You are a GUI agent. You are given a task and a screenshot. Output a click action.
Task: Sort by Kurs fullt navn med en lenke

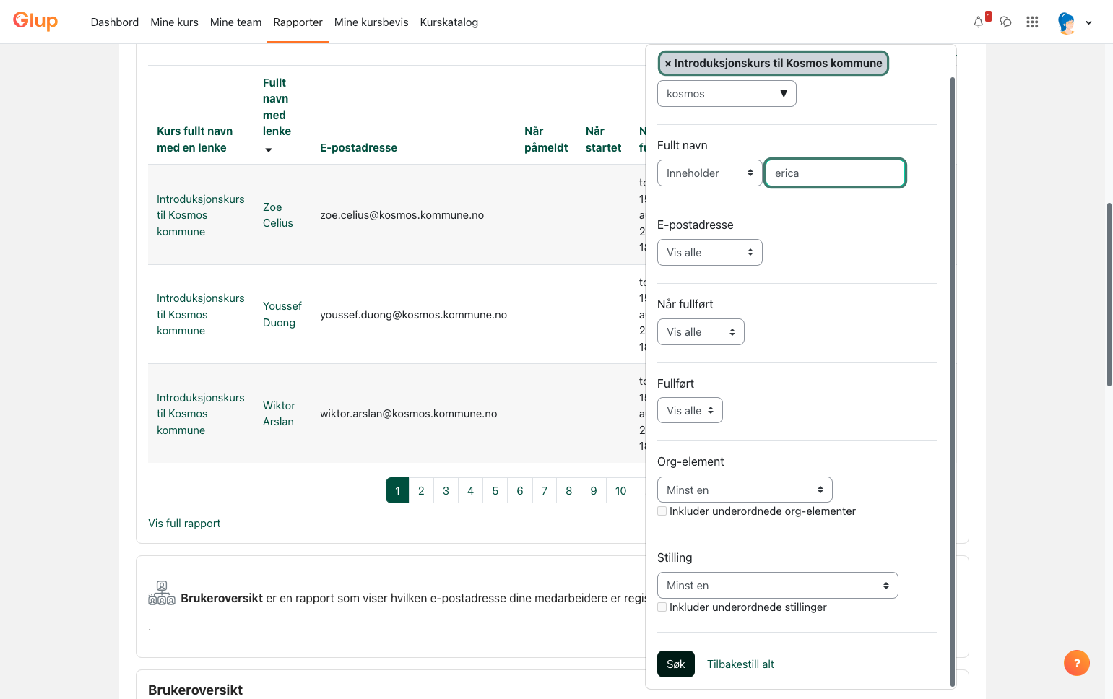(195, 139)
